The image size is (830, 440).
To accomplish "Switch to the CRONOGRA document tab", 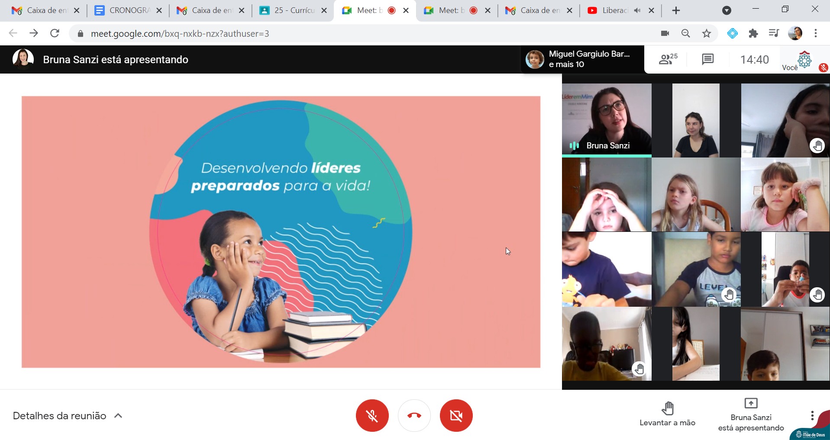I will (x=126, y=10).
